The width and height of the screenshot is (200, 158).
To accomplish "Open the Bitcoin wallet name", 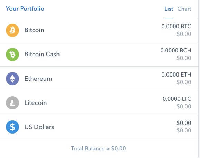I will click(34, 30).
